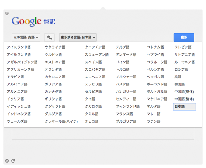Viewport: 206px width, 168px height.
Task: Select ガリシア語
Action: pyautogui.click(x=54, y=84)
